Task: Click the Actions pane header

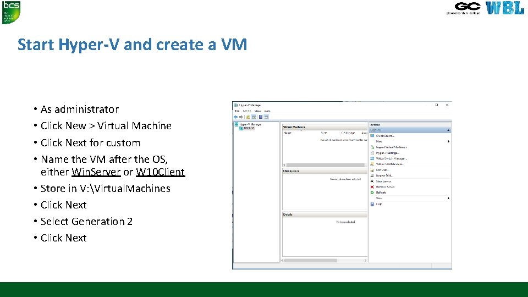Action: click(x=410, y=125)
